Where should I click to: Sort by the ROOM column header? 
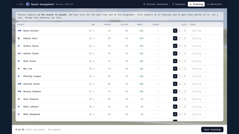coord(140,24)
